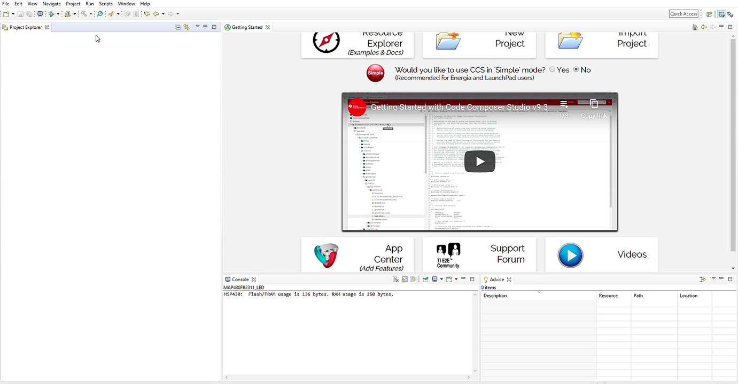Open Project Explorer view menu triangle

coord(197,27)
